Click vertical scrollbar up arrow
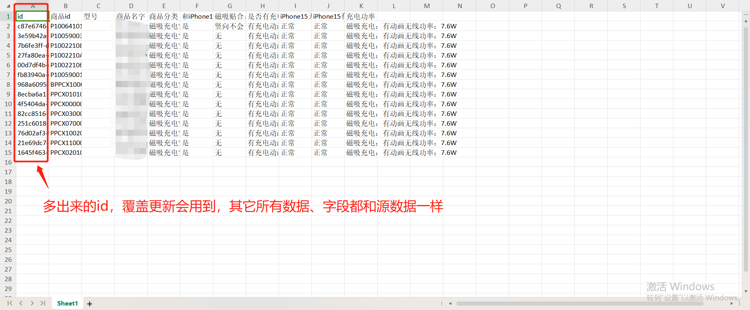This screenshot has height=310, width=750. click(746, 21)
